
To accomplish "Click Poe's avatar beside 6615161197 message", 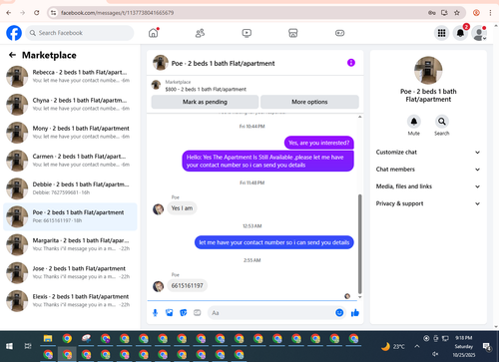I will pyautogui.click(x=158, y=286).
